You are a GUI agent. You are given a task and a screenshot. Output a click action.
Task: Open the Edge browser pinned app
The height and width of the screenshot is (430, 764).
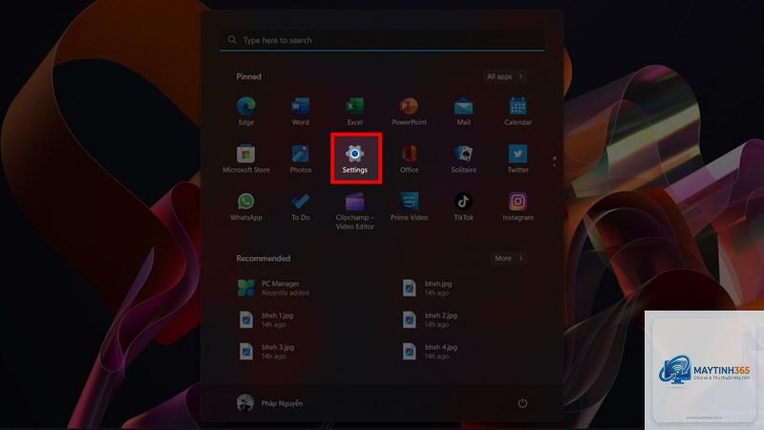click(x=246, y=111)
